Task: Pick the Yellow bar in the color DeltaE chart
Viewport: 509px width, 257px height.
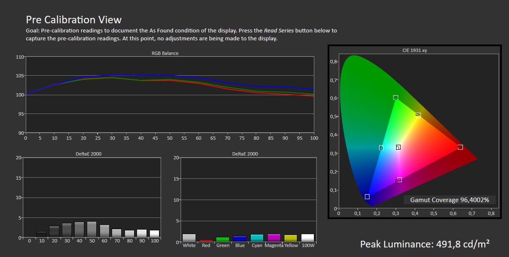Action: tap(291, 238)
